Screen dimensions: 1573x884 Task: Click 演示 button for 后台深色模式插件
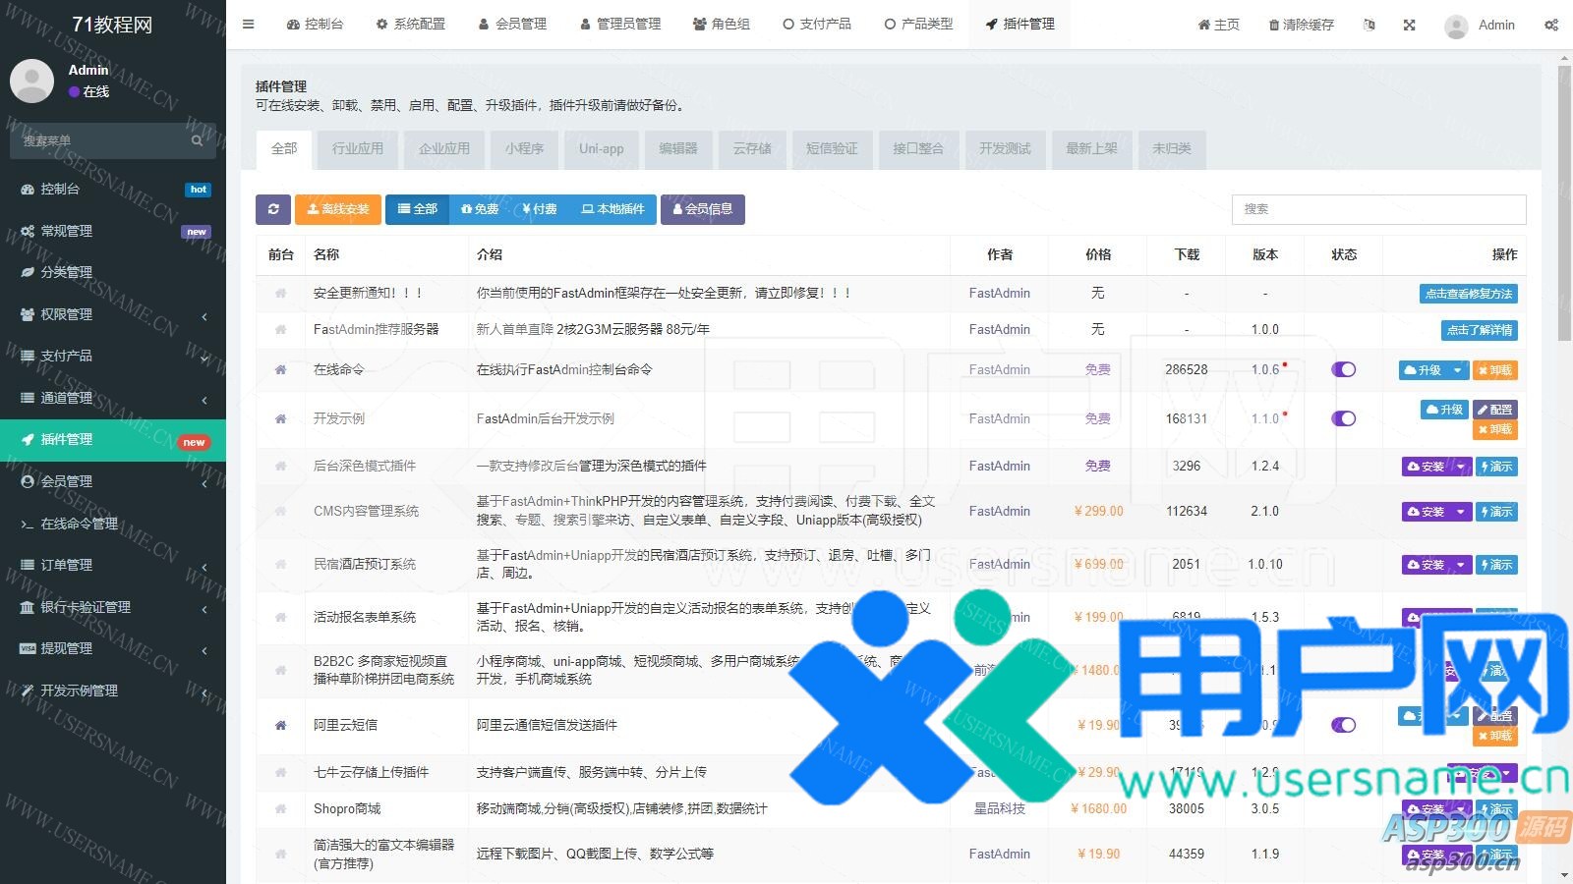click(x=1496, y=467)
